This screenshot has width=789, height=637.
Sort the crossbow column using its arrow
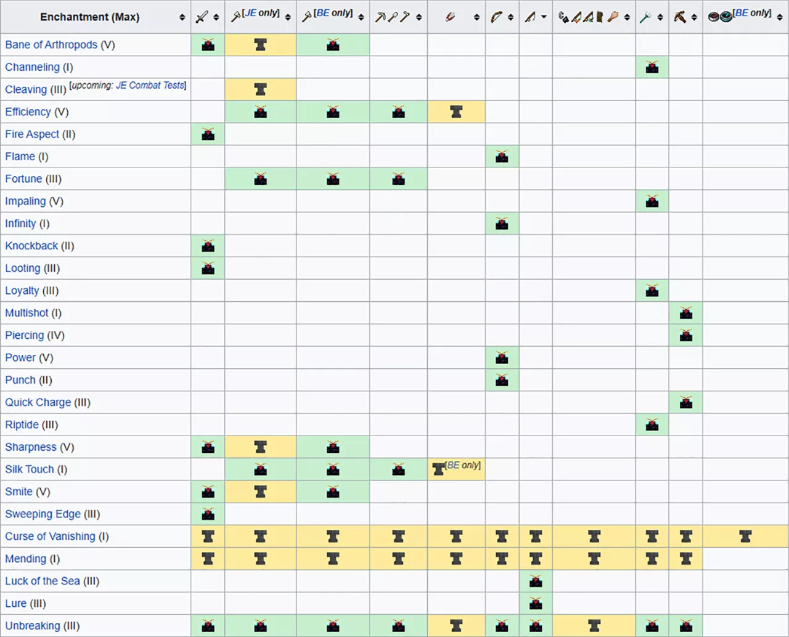tap(694, 17)
